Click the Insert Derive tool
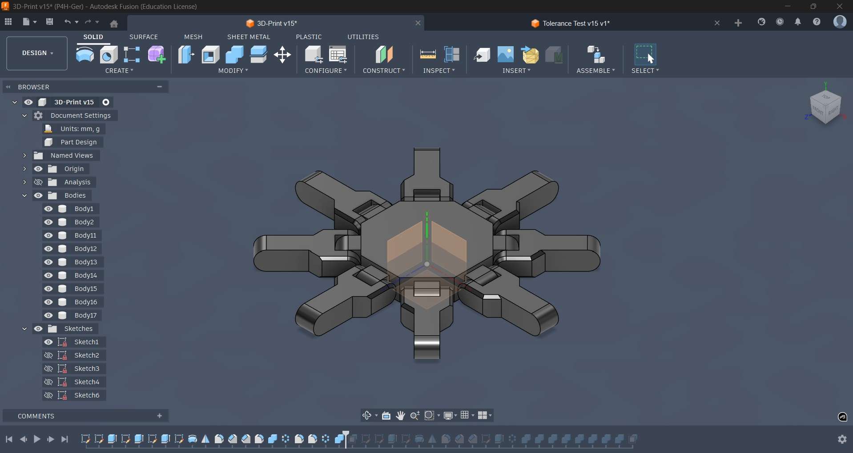This screenshot has width=853, height=453. (483, 55)
